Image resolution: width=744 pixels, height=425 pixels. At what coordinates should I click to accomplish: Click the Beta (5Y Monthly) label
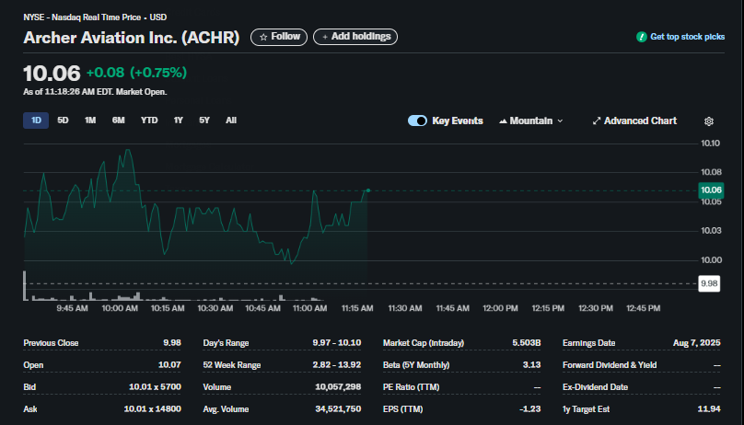coord(416,365)
